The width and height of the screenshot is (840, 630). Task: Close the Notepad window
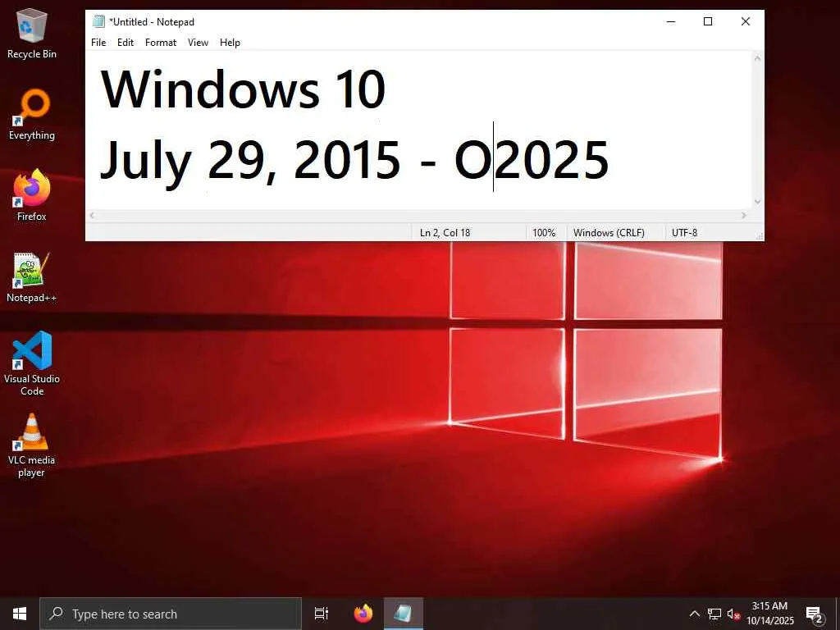[x=745, y=21]
